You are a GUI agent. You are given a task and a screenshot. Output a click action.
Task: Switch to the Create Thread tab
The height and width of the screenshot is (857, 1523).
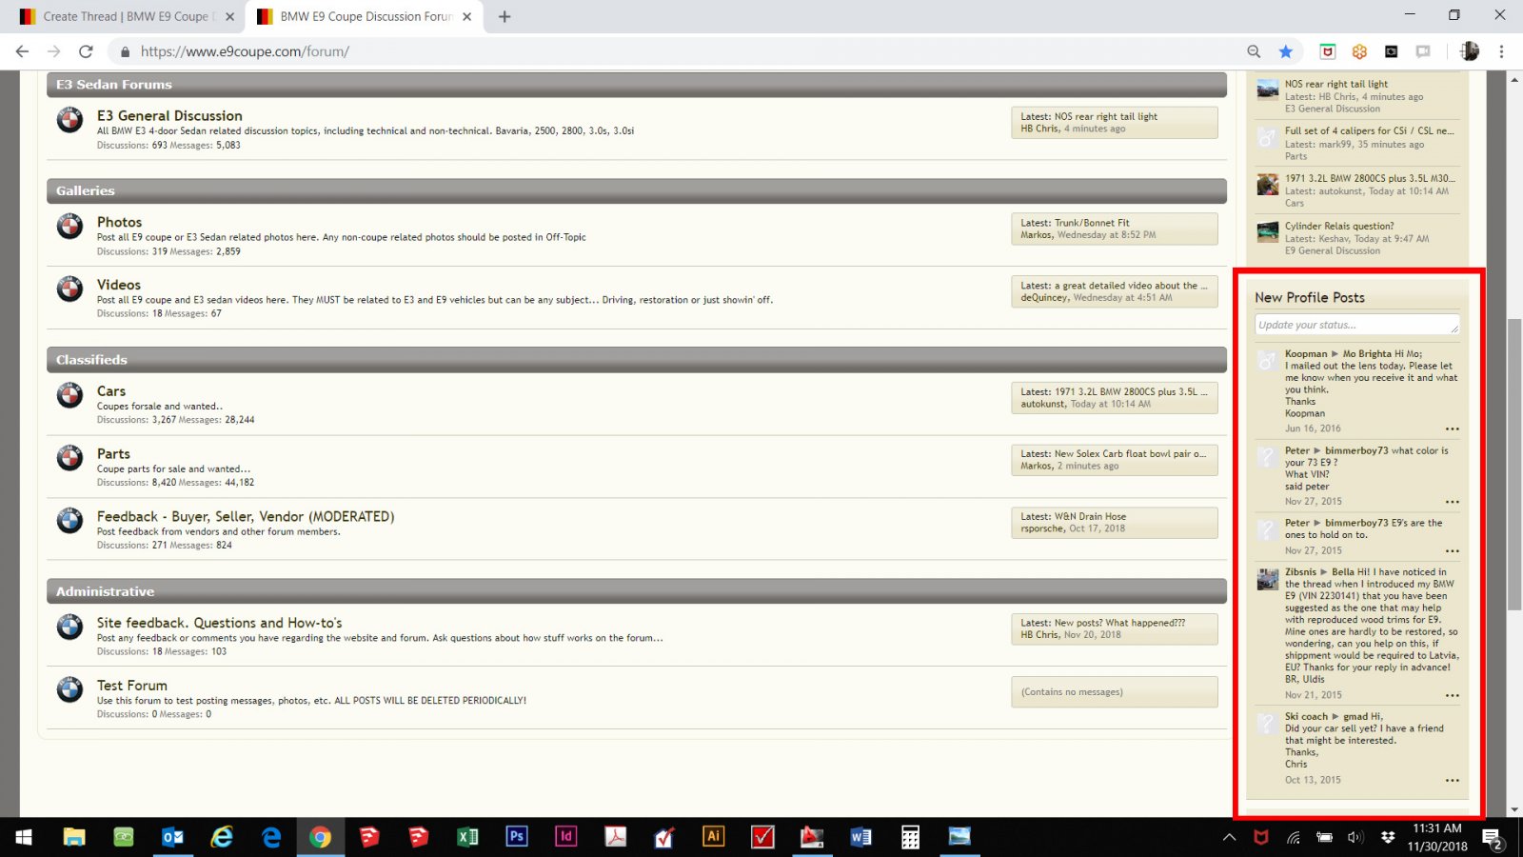126,16
